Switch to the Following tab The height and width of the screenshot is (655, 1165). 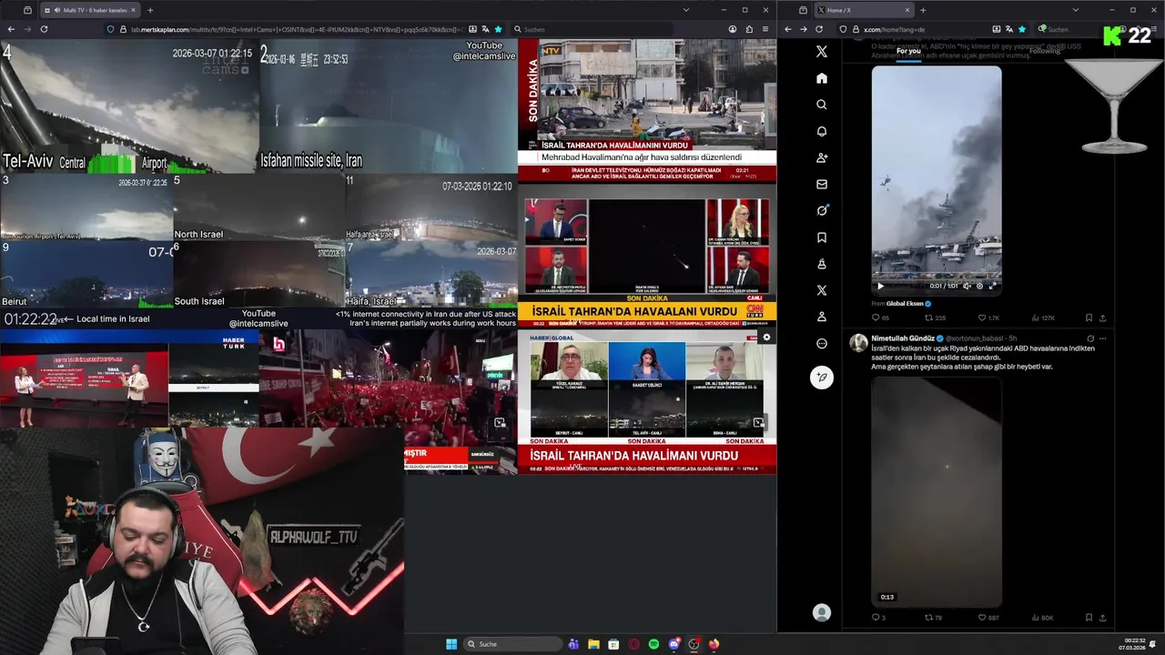1045,51
